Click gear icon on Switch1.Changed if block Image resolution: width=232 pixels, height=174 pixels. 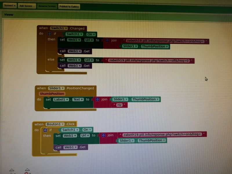(x=50, y=34)
